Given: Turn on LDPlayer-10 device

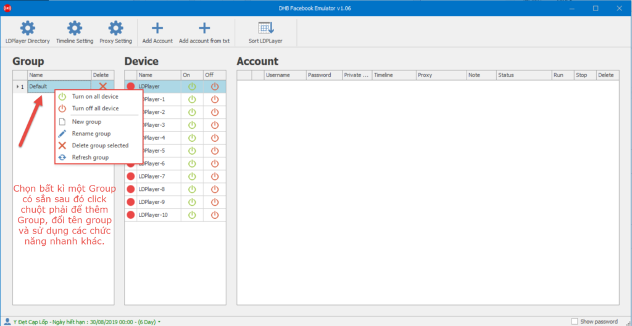Looking at the screenshot, I should [x=193, y=215].
